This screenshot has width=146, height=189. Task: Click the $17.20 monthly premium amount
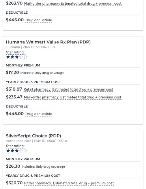[12, 72]
